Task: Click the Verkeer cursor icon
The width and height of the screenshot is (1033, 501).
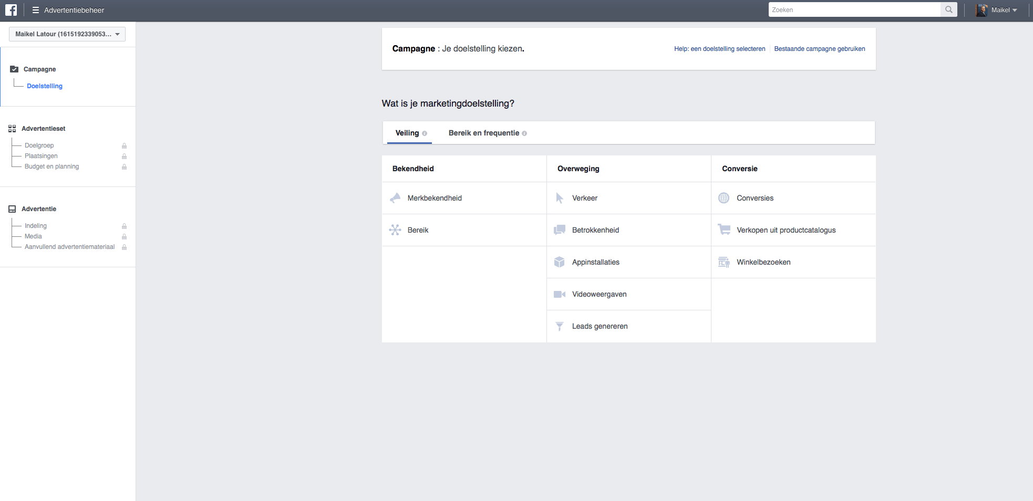Action: 560,198
